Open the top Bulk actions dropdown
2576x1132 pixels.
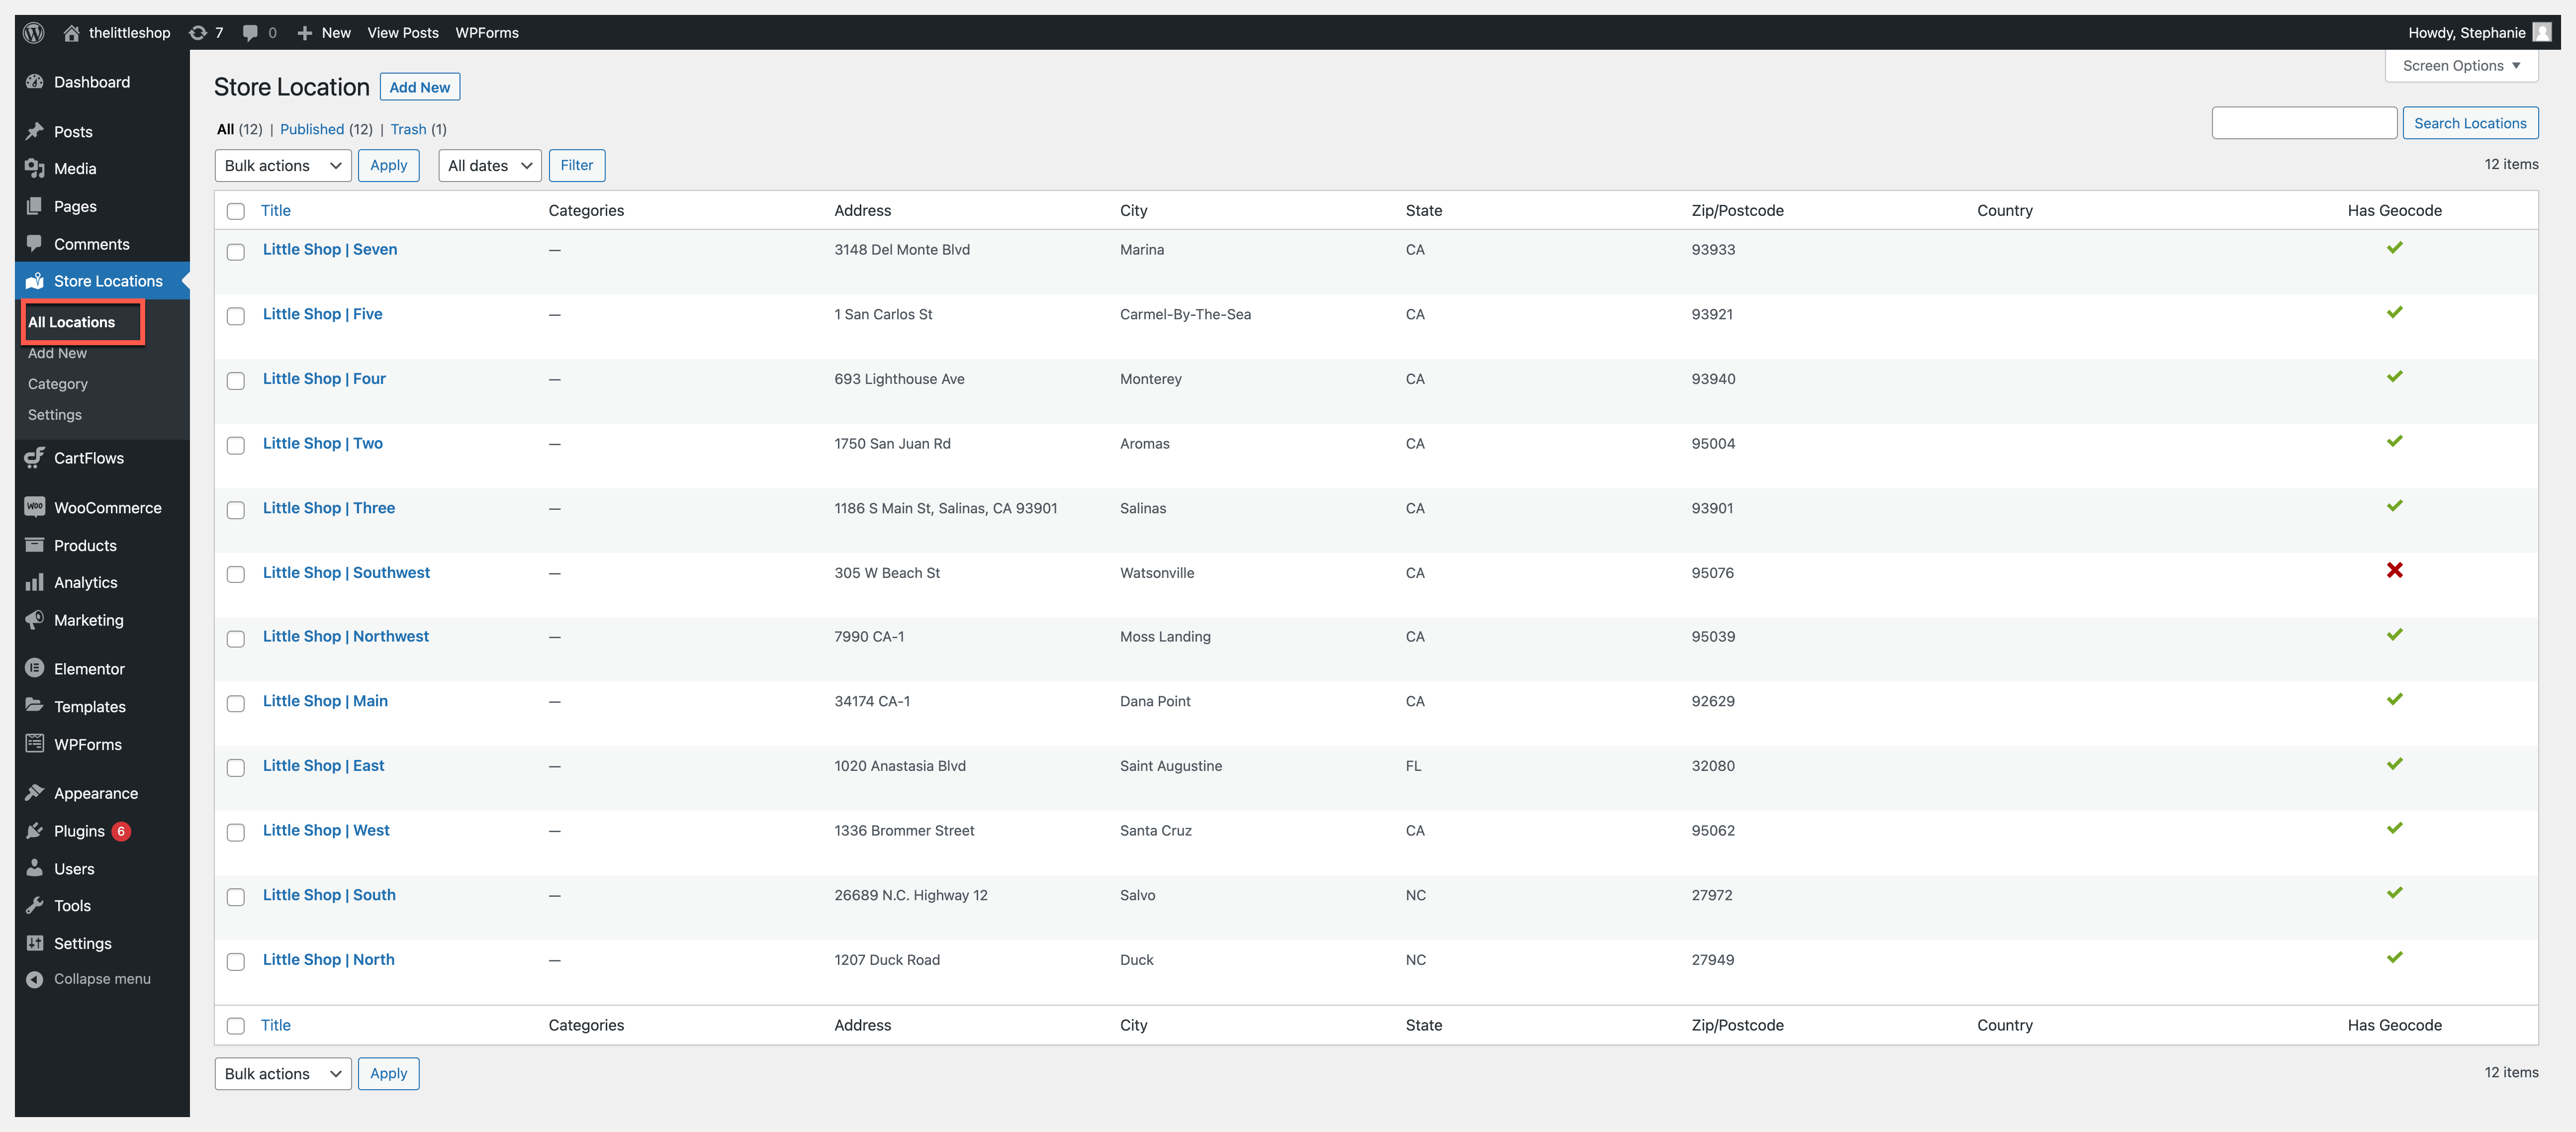click(283, 166)
